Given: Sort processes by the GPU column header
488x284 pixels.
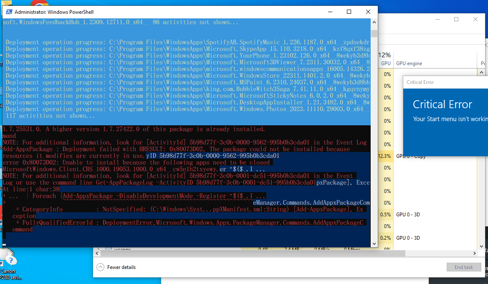Looking at the screenshot, I should click(x=386, y=63).
